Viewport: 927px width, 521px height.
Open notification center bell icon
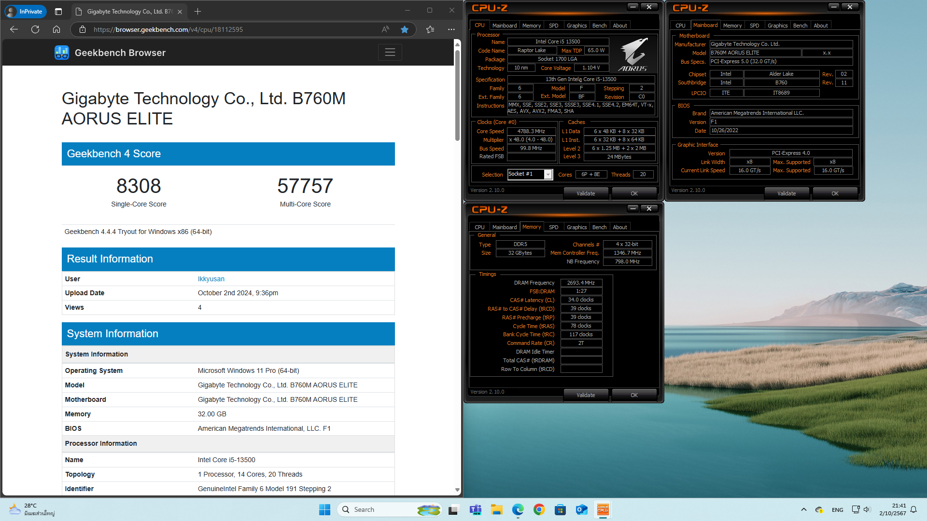pos(913,509)
